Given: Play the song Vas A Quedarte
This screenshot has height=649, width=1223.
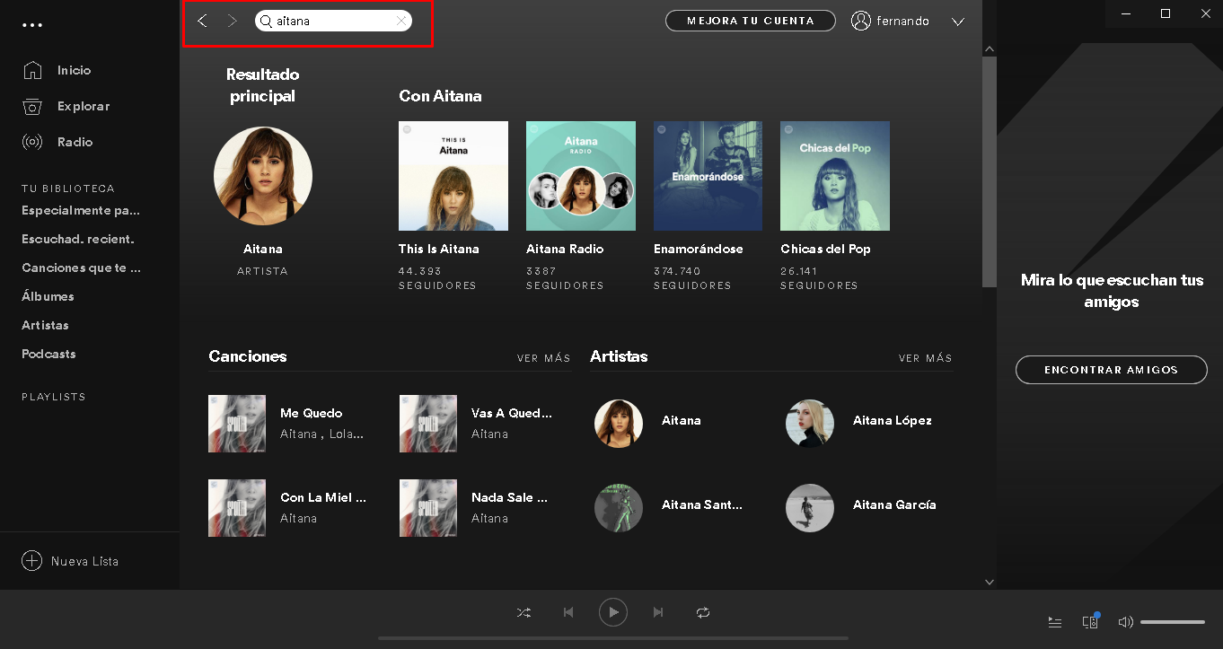Looking at the screenshot, I should point(512,413).
